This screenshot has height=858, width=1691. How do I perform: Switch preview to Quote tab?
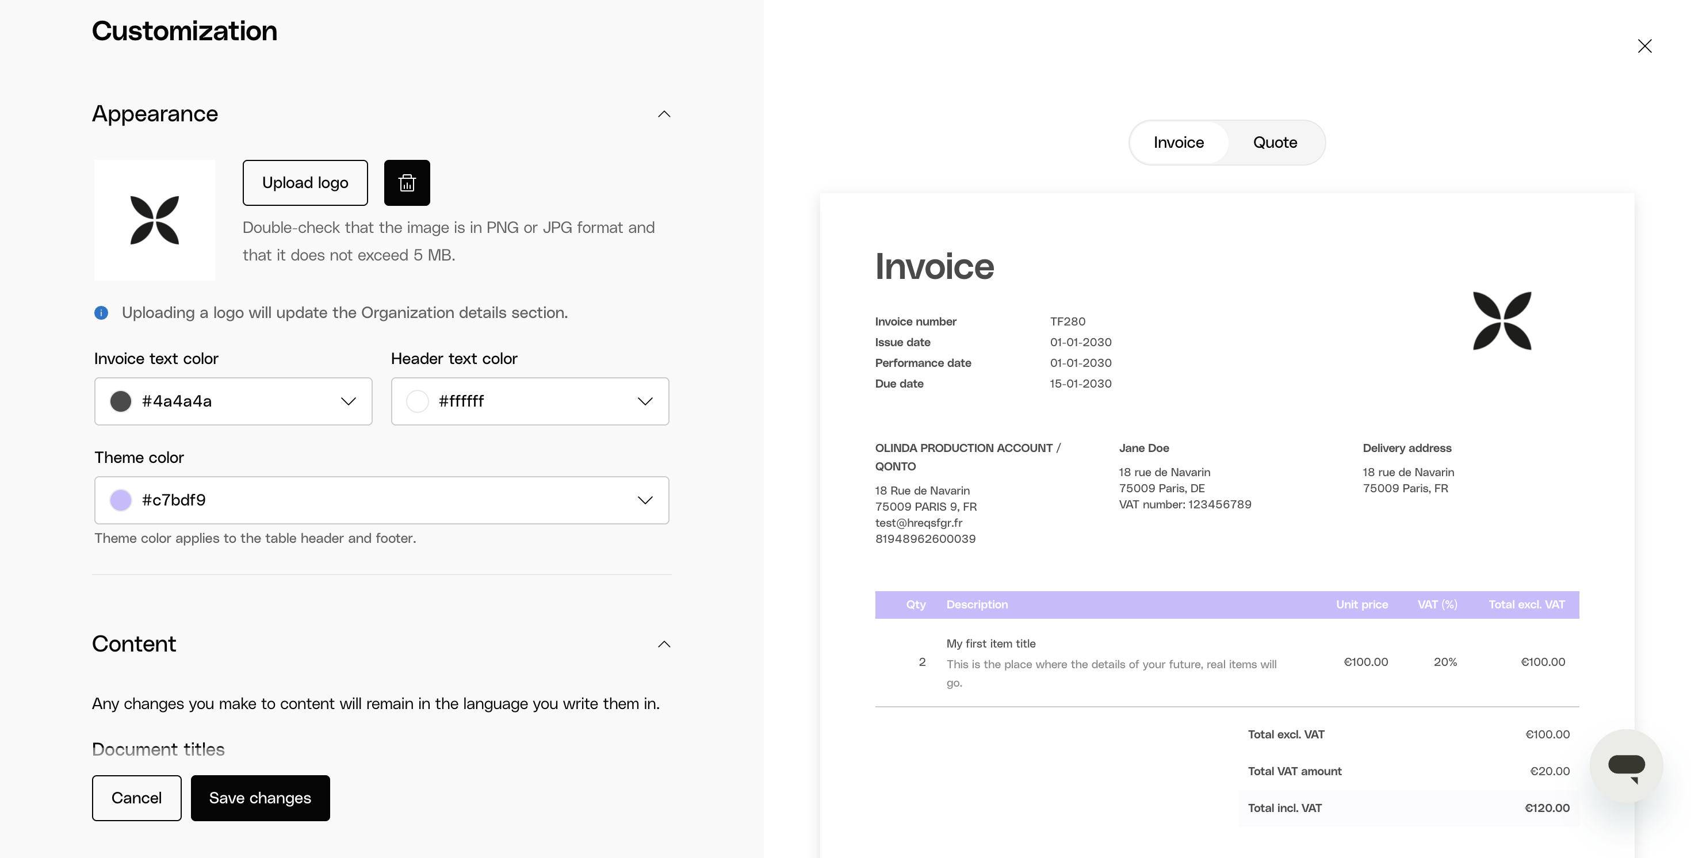(x=1274, y=143)
